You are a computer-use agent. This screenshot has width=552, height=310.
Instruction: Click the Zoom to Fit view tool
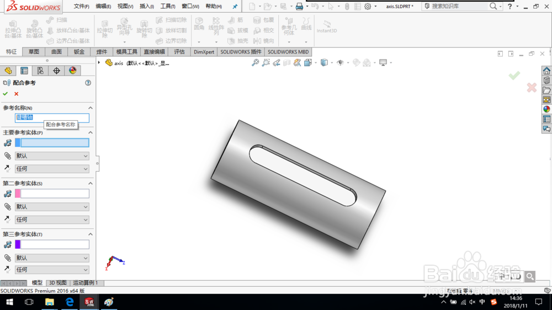(x=255, y=63)
